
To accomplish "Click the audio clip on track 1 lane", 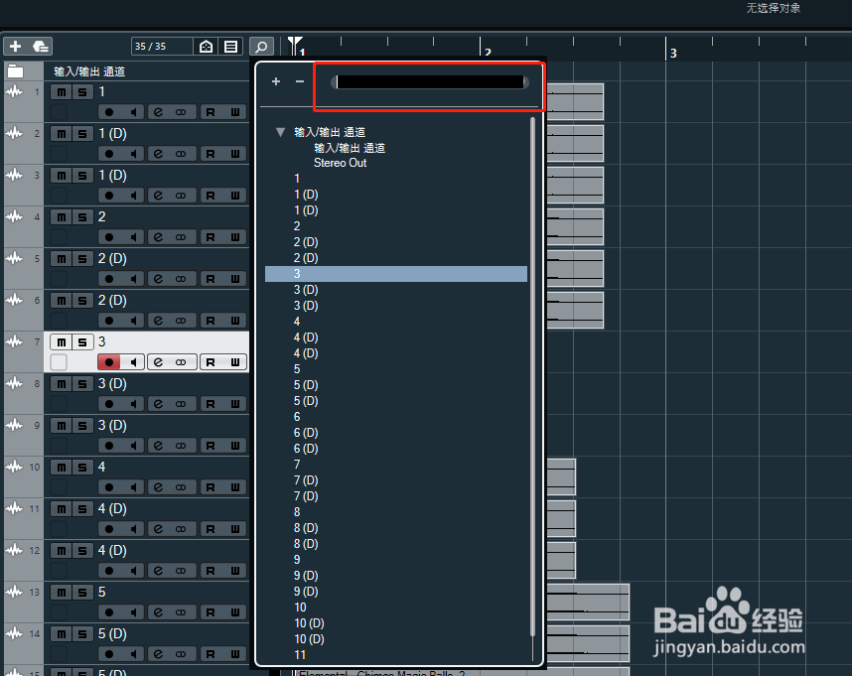I will (575, 101).
